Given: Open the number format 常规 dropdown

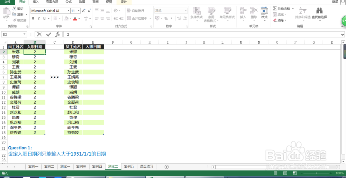Looking at the screenshot, I should 186,11.
